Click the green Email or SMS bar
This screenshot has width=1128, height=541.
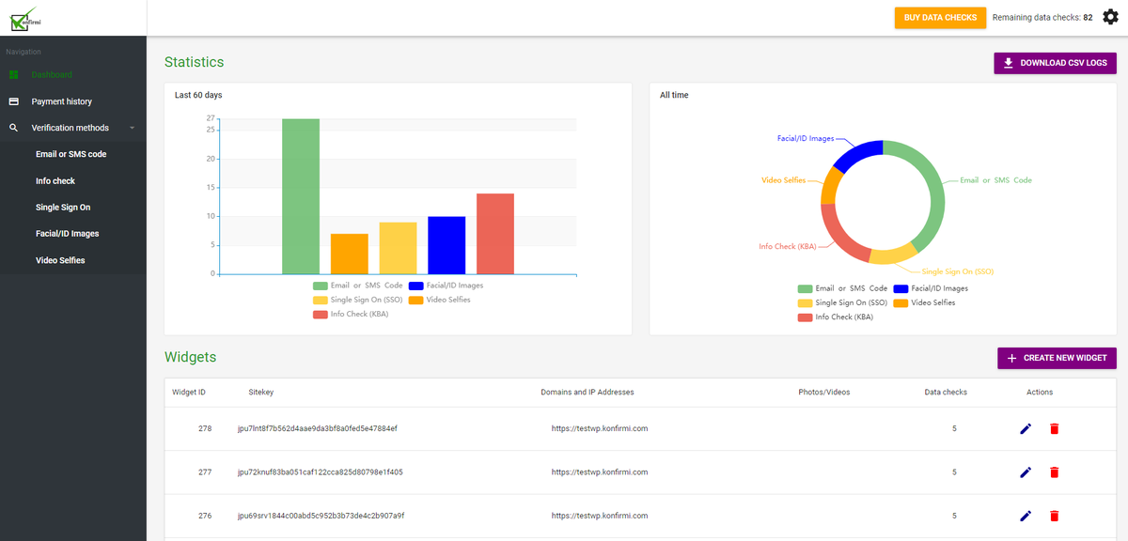pyautogui.click(x=301, y=196)
